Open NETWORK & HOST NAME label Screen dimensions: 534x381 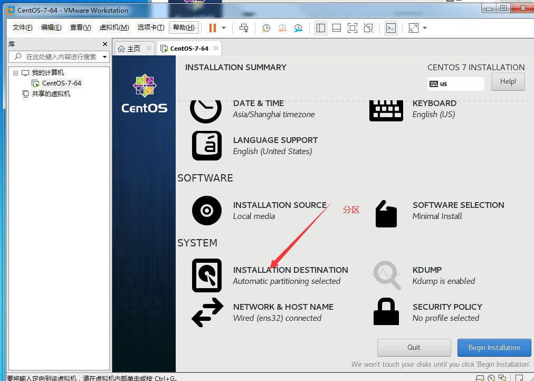coord(283,307)
